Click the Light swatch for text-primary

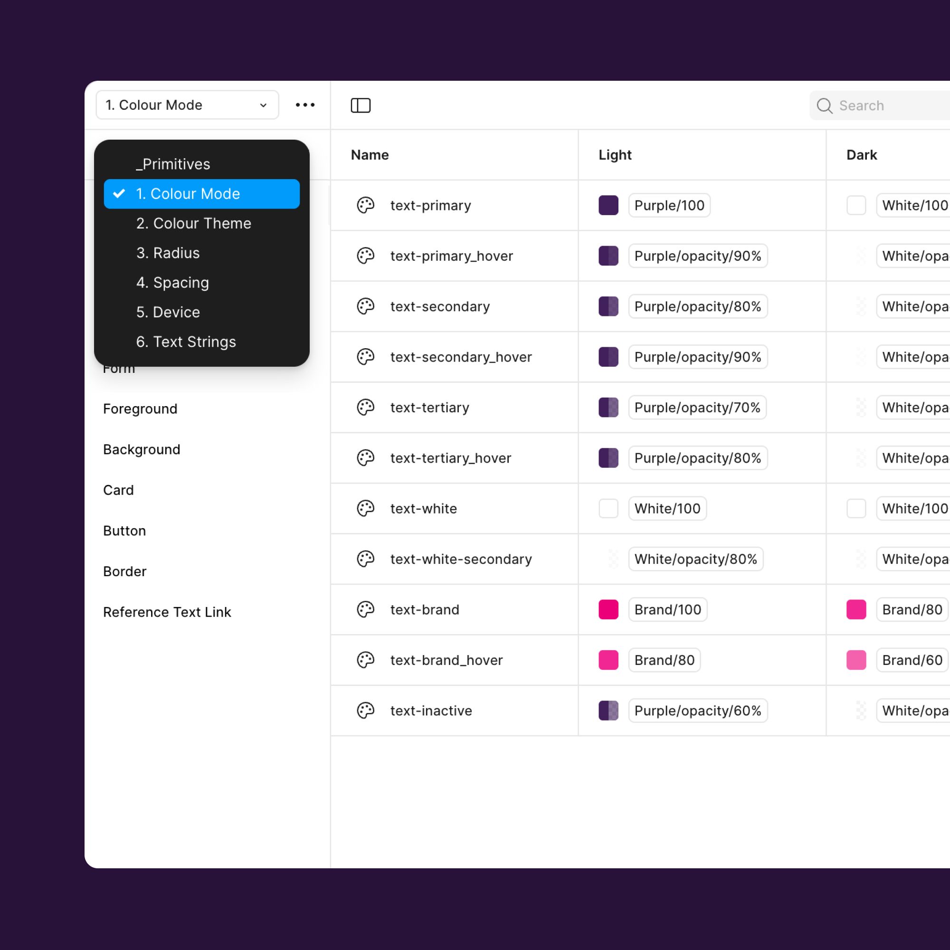coord(608,205)
